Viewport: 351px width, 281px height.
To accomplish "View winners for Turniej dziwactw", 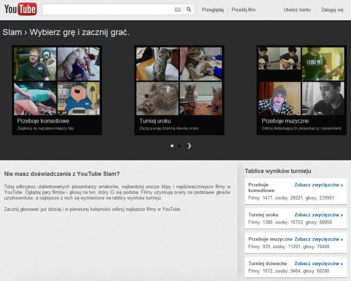I will coord(319,263).
